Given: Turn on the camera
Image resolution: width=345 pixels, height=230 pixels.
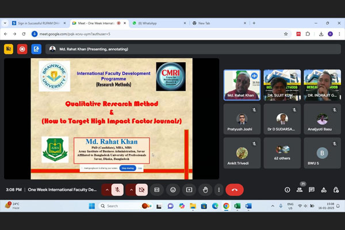Looking at the screenshot, I should click(x=141, y=189).
